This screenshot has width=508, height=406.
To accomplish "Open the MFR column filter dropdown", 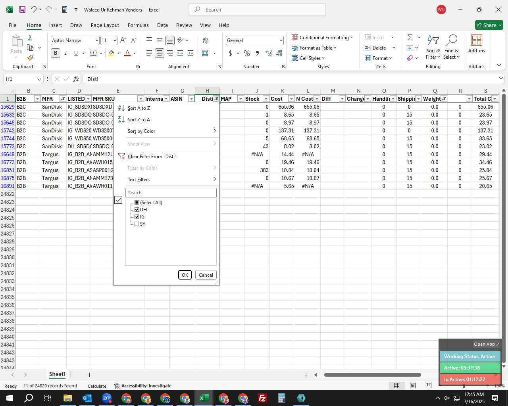I will [x=63, y=99].
